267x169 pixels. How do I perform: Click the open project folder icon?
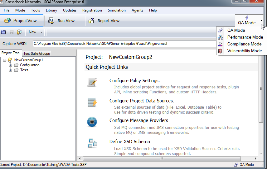(x=3, y=32)
